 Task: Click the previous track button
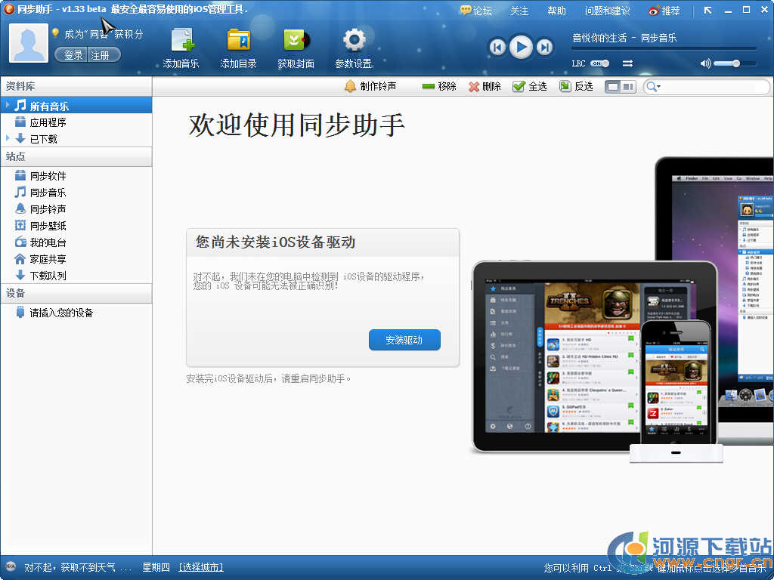click(497, 48)
